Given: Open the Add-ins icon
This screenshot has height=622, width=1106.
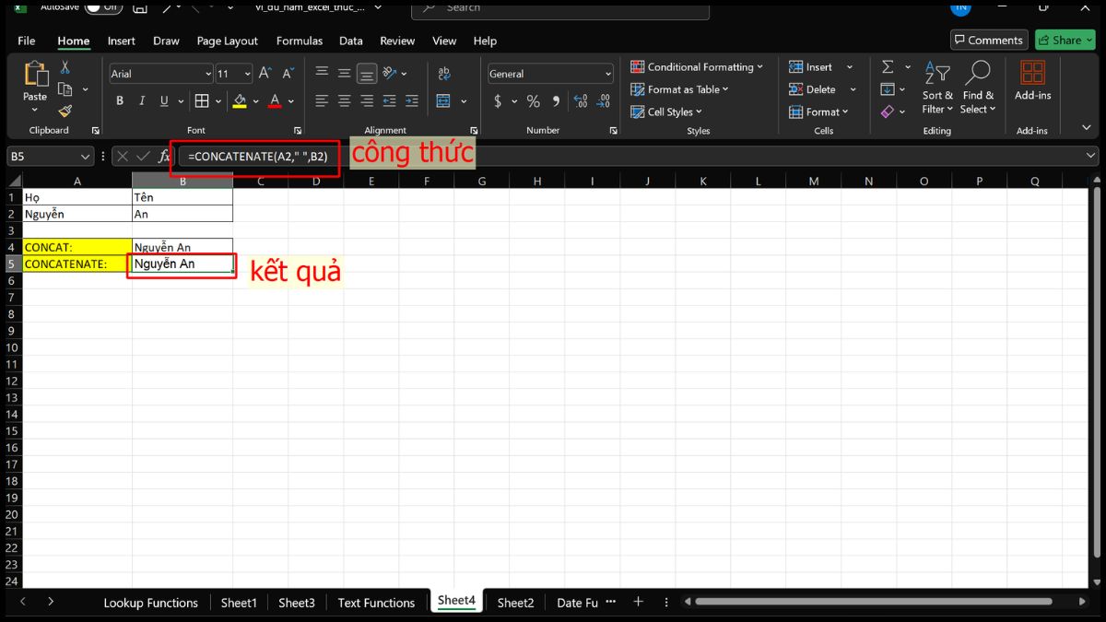Looking at the screenshot, I should tap(1032, 80).
